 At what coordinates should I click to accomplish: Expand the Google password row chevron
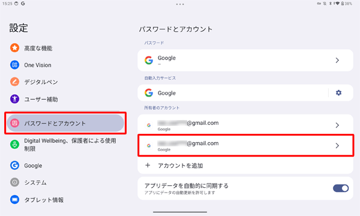click(337, 60)
